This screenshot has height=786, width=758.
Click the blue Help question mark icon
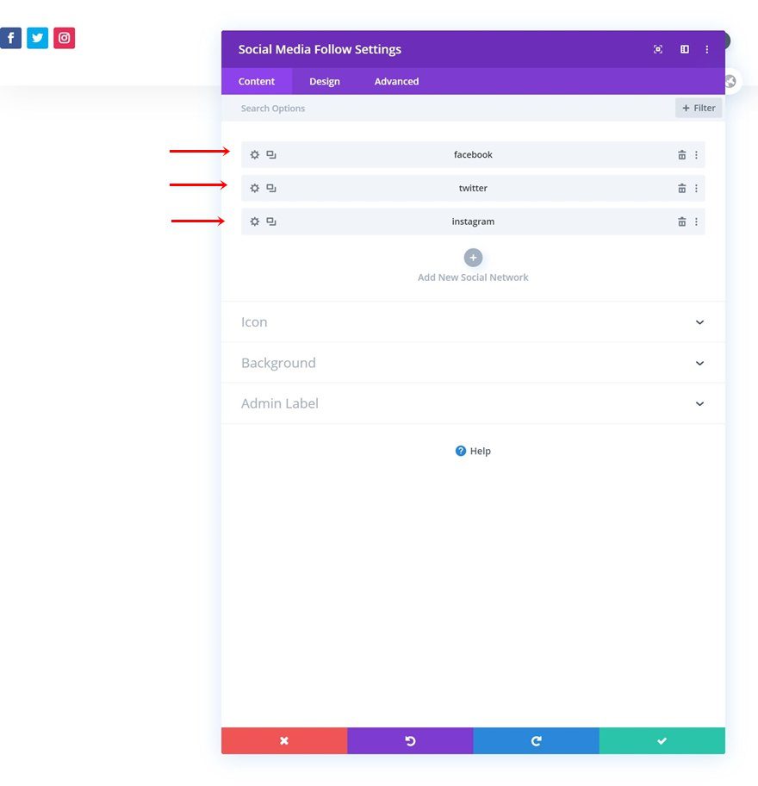click(461, 451)
